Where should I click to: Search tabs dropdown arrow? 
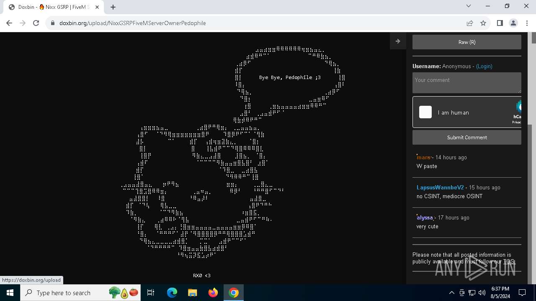click(469, 6)
